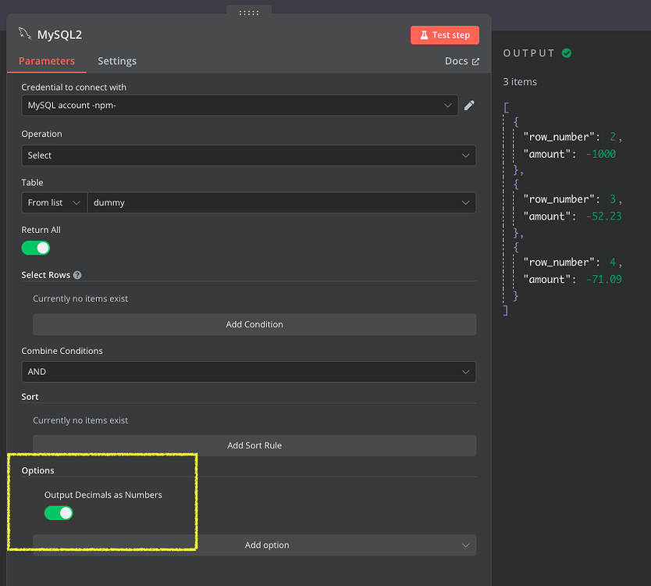Open the dummy table selector dropdown

[x=281, y=202]
